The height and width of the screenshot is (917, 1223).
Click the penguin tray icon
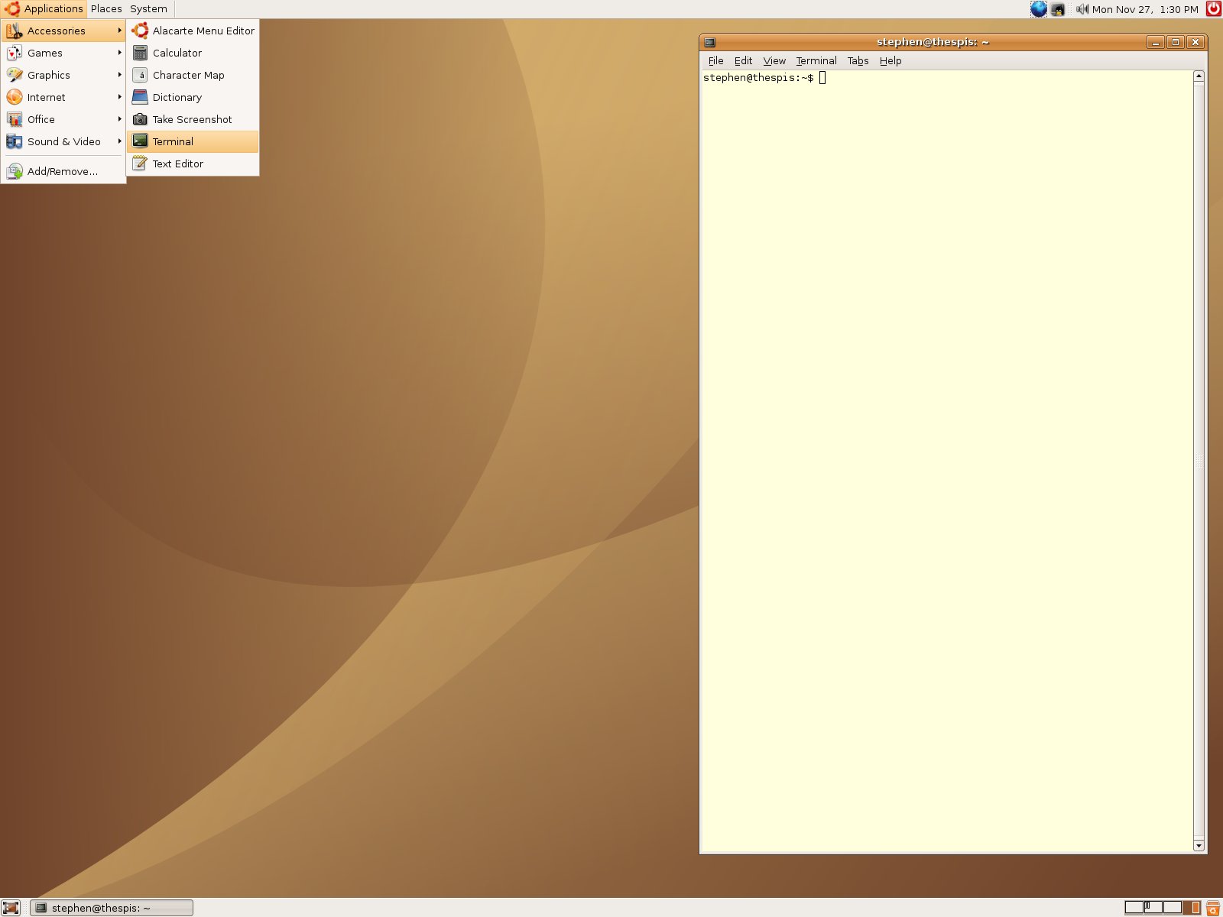(1058, 9)
